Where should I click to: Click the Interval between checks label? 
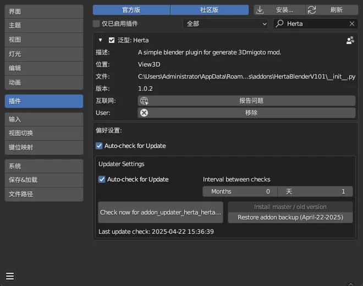click(237, 179)
